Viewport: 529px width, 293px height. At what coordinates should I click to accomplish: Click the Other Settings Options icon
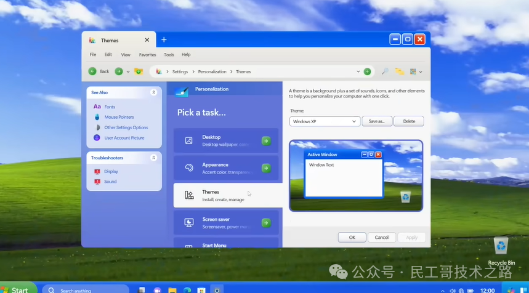tap(97, 127)
